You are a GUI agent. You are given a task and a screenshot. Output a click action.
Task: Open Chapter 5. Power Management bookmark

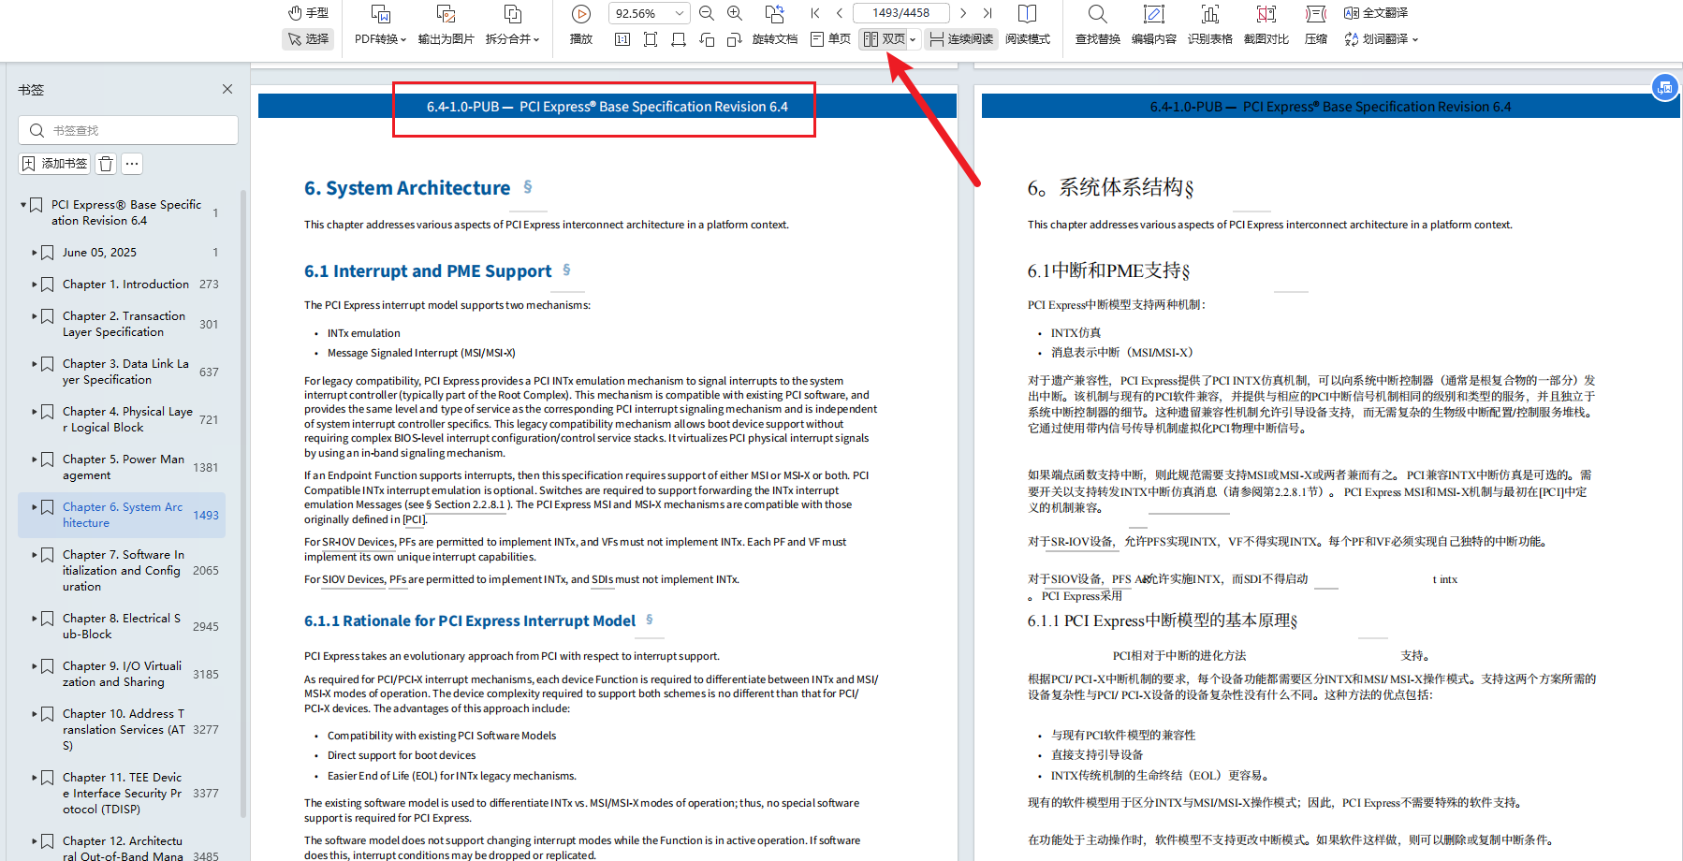tap(124, 467)
